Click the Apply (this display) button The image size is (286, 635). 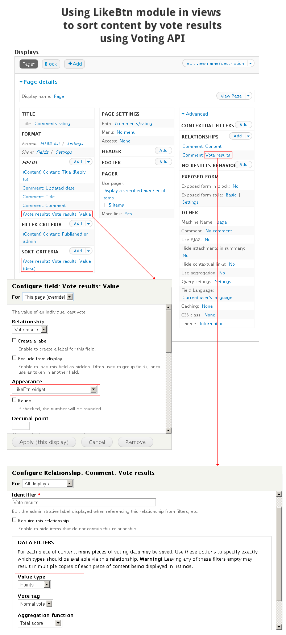(x=44, y=442)
